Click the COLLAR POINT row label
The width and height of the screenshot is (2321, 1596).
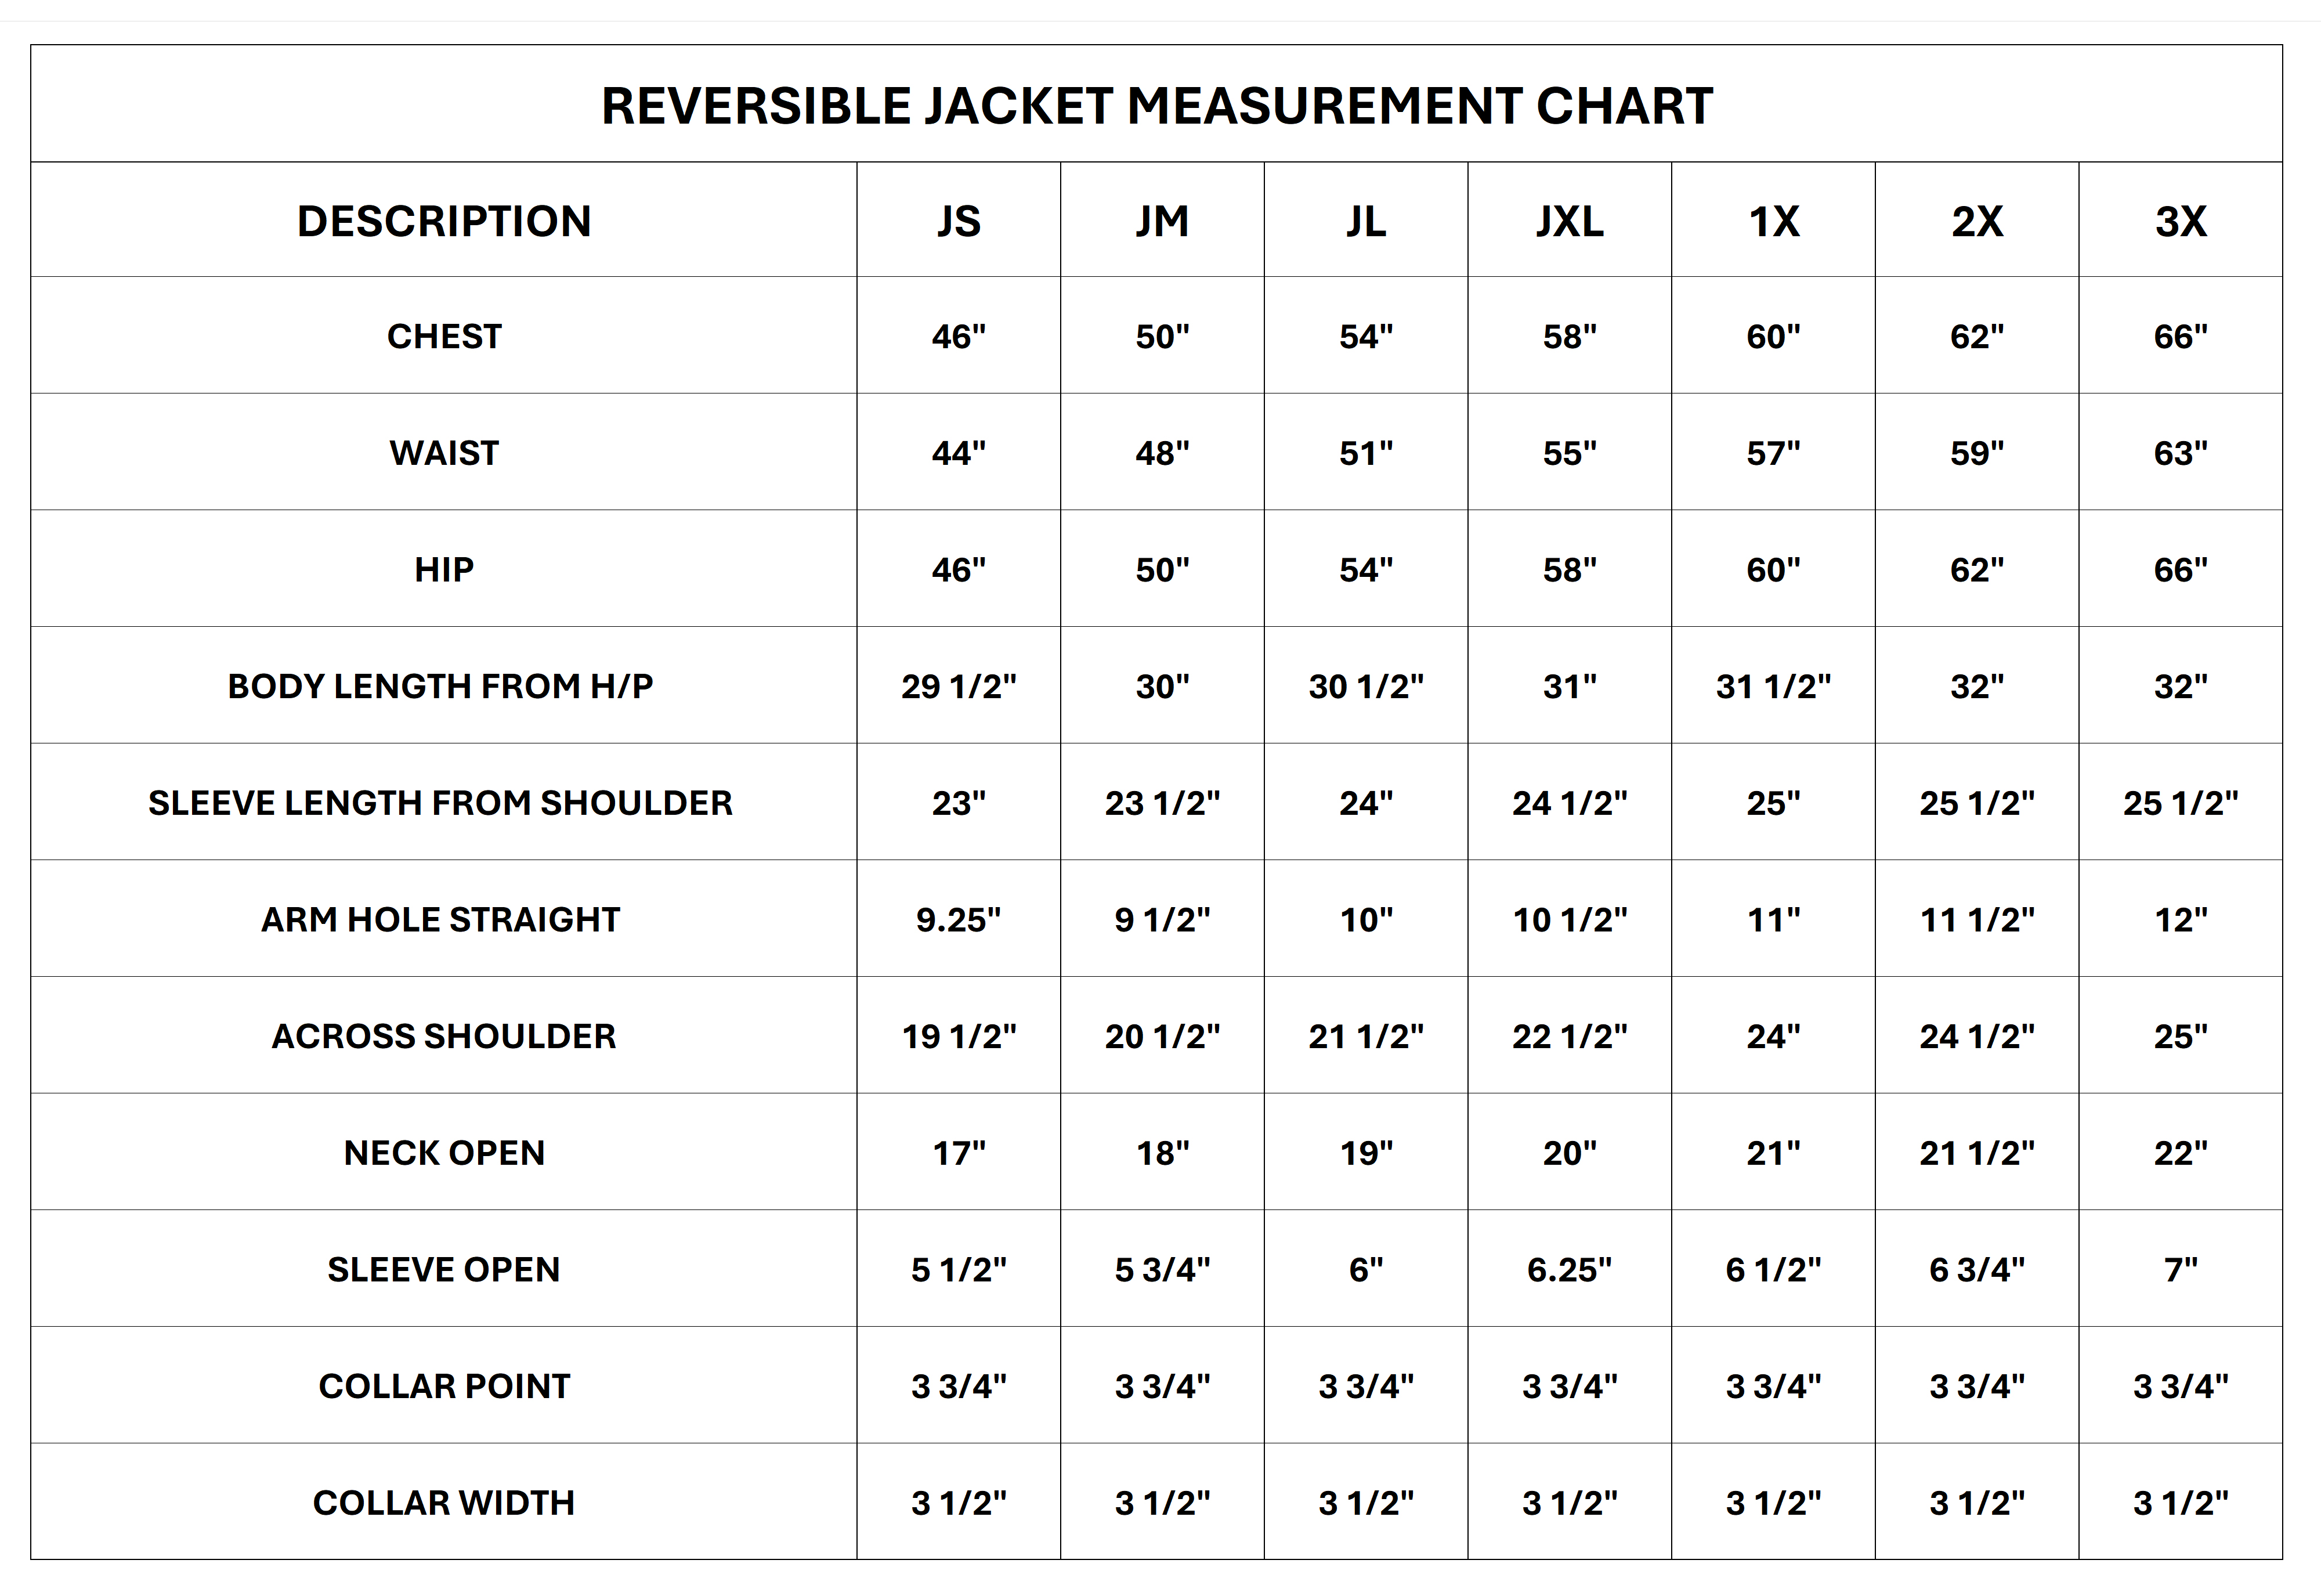444,1386
